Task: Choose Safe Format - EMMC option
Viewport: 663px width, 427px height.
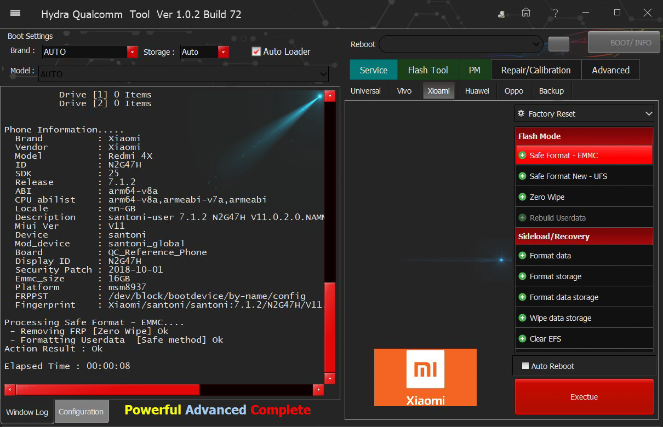Action: point(584,155)
